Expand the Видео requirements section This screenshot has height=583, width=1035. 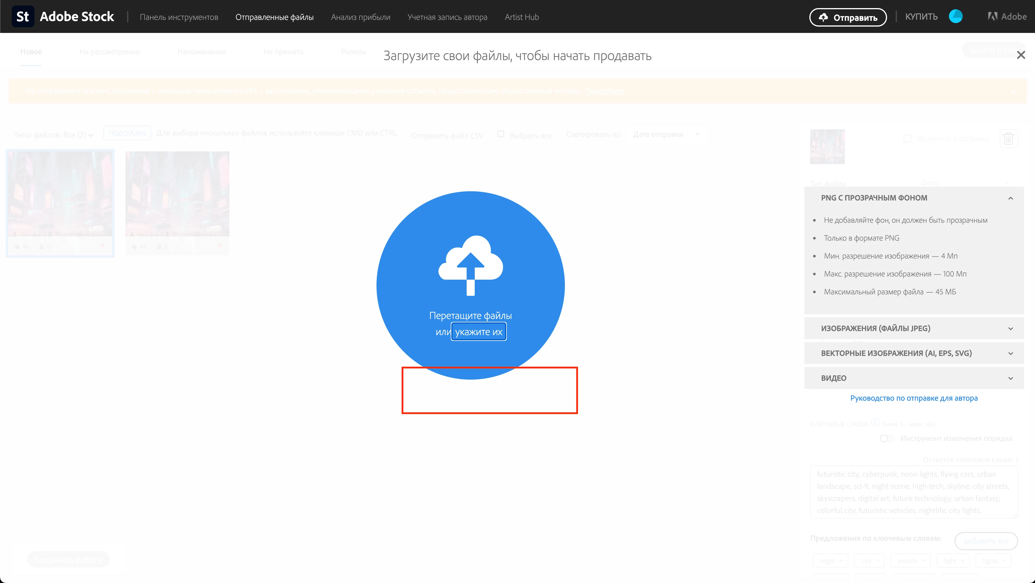click(1010, 378)
